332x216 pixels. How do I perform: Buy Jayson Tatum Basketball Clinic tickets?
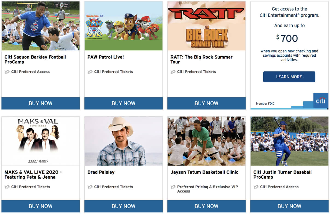[x=206, y=206]
